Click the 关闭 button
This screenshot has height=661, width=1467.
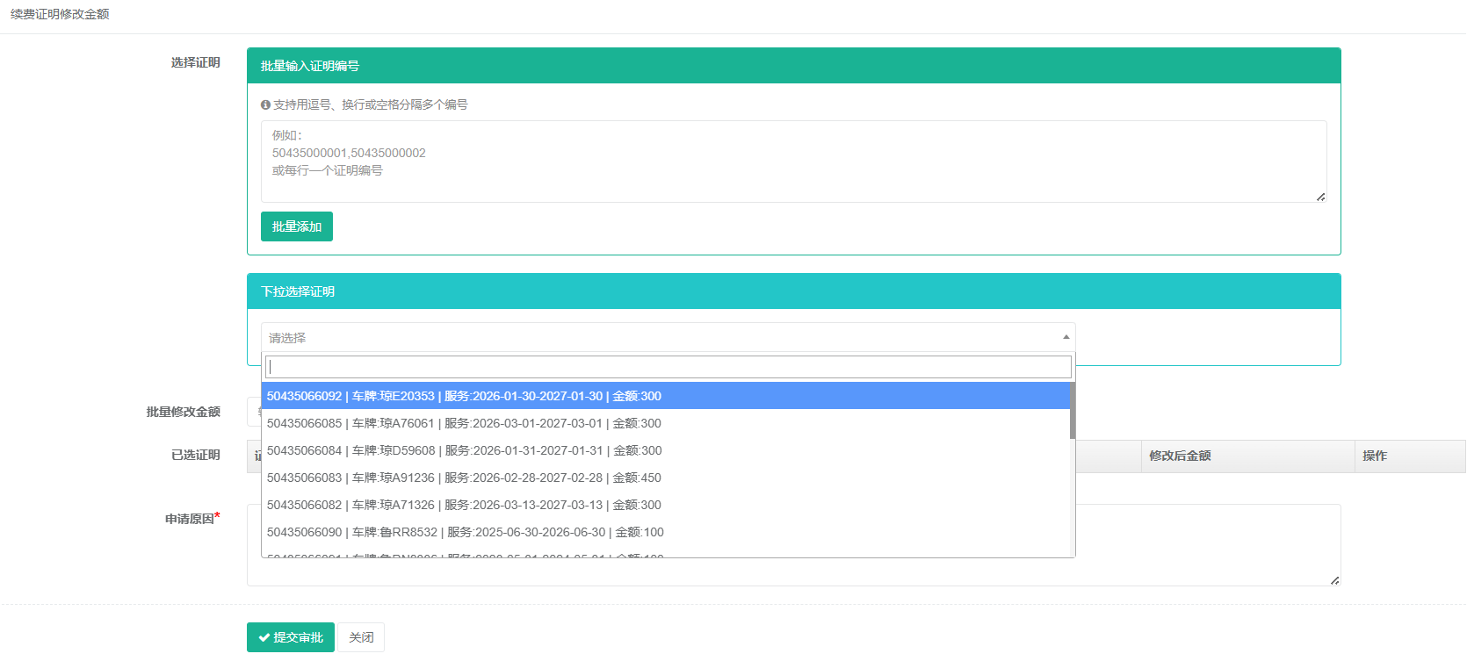pyautogui.click(x=361, y=637)
